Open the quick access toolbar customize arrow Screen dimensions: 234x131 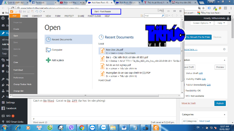coord(44,12)
